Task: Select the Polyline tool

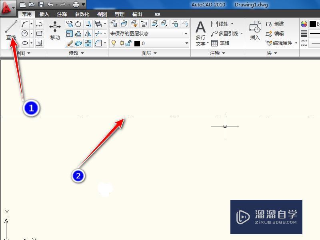Action: point(39,24)
